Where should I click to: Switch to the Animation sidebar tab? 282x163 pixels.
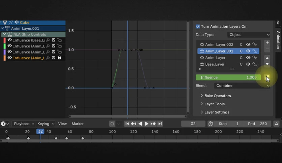(278, 40)
